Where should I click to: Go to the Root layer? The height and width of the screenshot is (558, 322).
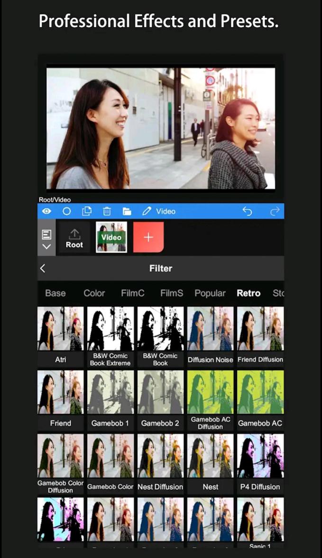point(74,238)
